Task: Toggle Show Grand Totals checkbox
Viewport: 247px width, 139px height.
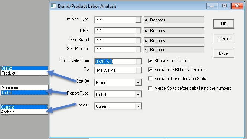Action: (x=150, y=61)
